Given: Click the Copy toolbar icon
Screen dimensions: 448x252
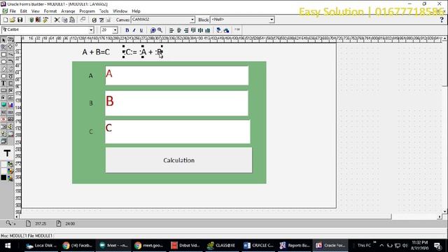Looking at the screenshot, I should (64, 20).
